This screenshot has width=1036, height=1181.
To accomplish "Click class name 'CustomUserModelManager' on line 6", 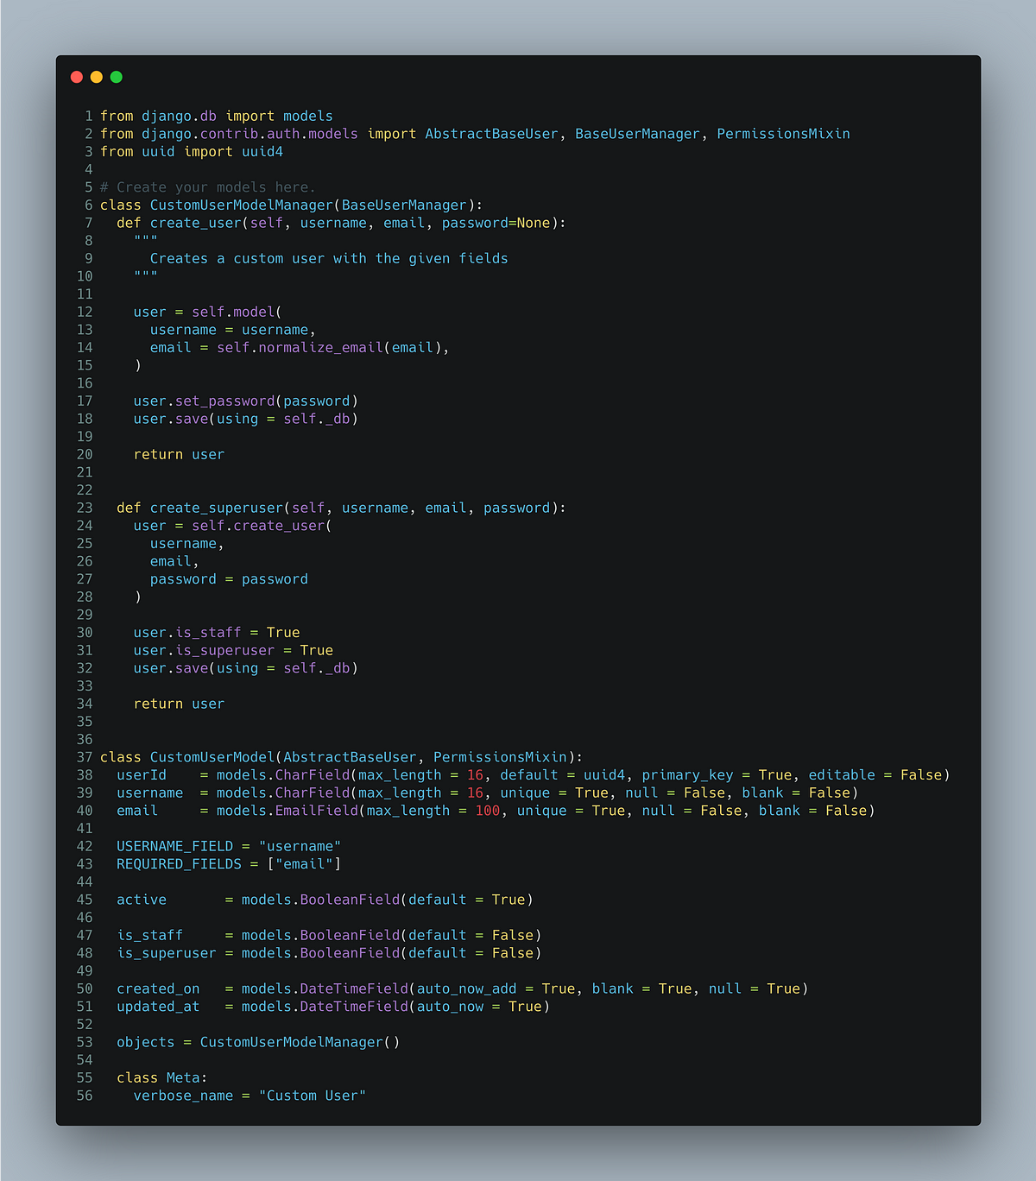I will 242,205.
